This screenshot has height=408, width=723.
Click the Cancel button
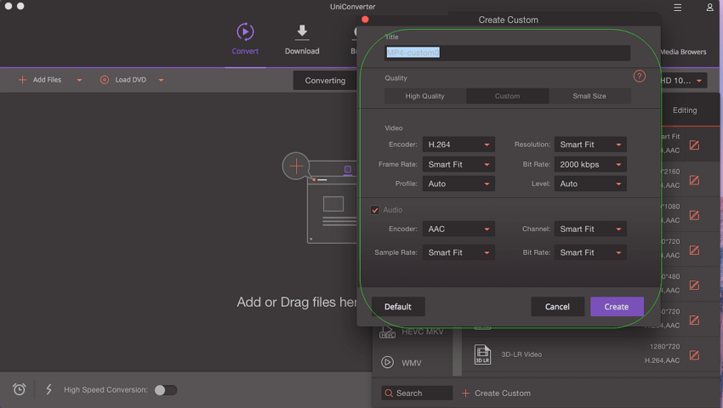click(x=557, y=307)
